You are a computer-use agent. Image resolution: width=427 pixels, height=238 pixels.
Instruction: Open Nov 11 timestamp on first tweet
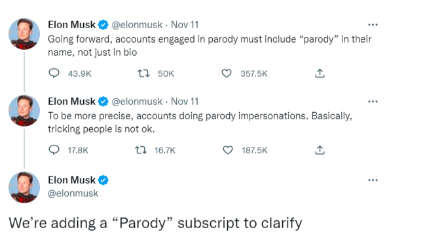[x=185, y=25]
